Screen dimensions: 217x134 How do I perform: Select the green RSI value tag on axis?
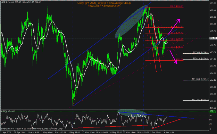pyautogui.click(x=213, y=112)
